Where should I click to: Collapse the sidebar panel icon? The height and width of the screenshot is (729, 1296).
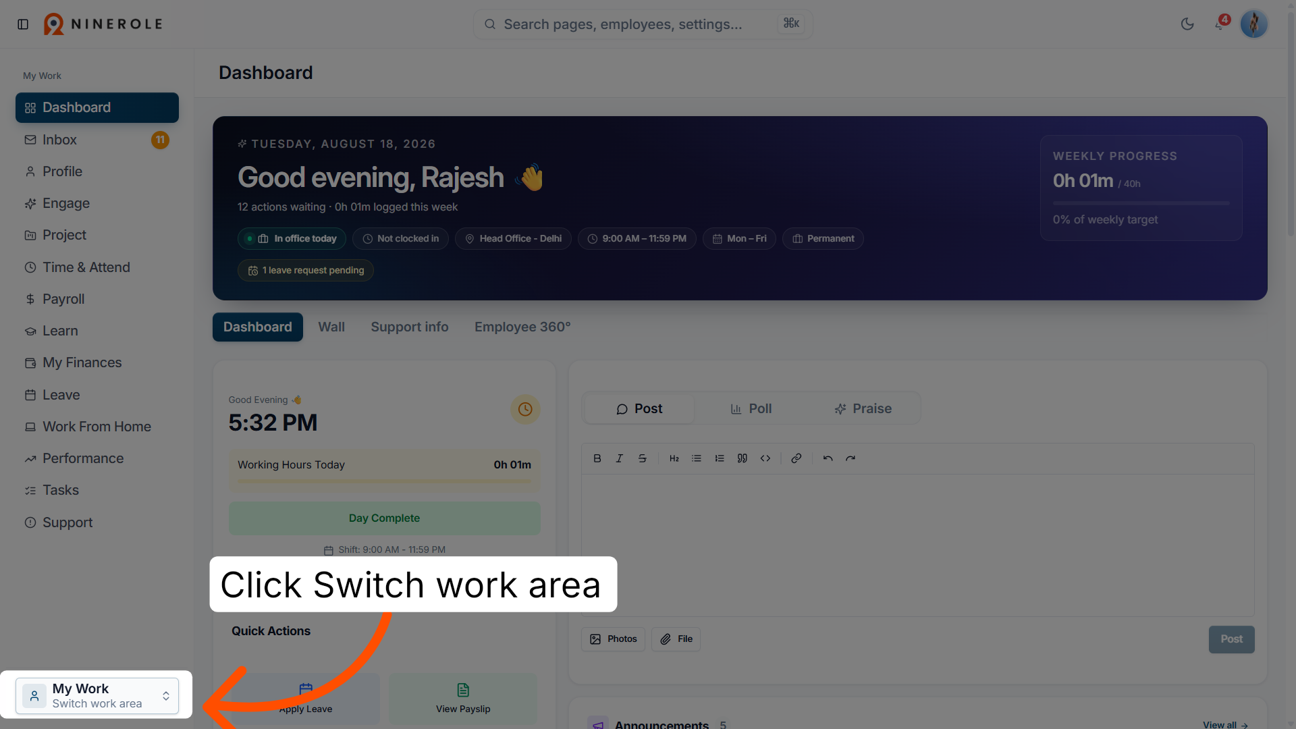click(23, 24)
